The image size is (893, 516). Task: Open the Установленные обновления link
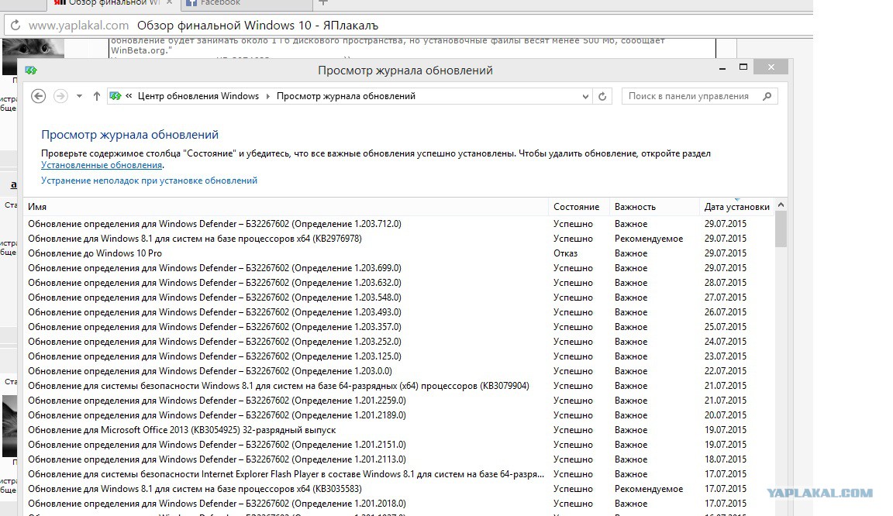click(x=102, y=165)
